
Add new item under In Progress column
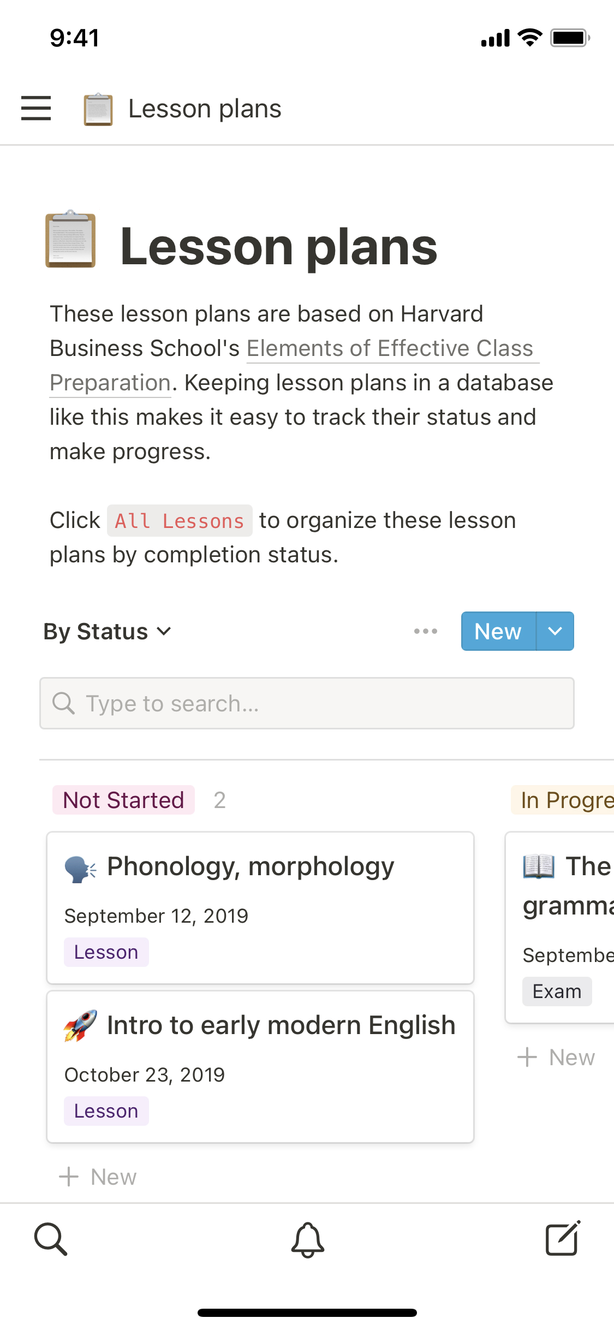(556, 1057)
